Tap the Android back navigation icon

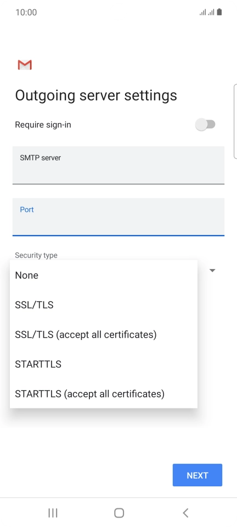coord(185,513)
